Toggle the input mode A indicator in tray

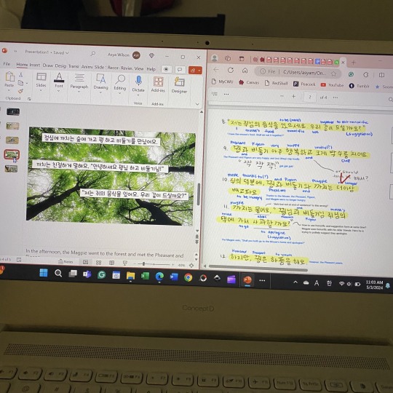(317, 283)
